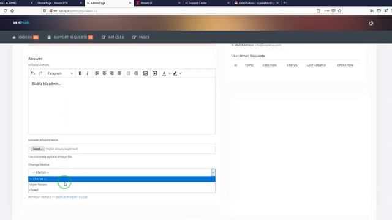Go to browser home page
392x220 pixels.
click(12, 11)
